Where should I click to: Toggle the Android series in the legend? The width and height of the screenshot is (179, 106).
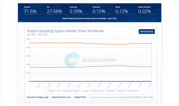pyautogui.click(x=51, y=91)
